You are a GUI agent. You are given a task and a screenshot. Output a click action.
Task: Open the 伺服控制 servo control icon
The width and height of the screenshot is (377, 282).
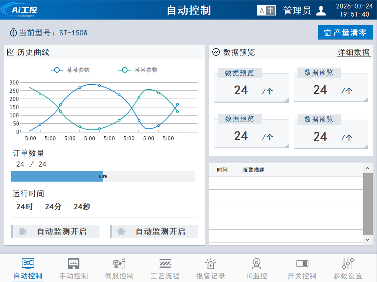click(x=119, y=264)
